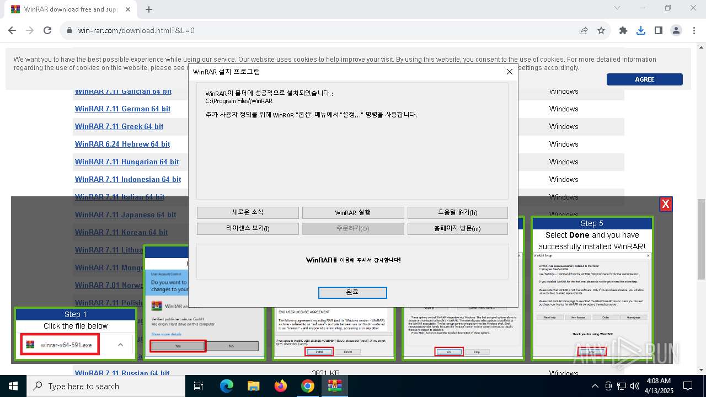Image resolution: width=706 pixels, height=397 pixels.
Task: Toggle Chrome side panel icon
Action: [659, 30]
